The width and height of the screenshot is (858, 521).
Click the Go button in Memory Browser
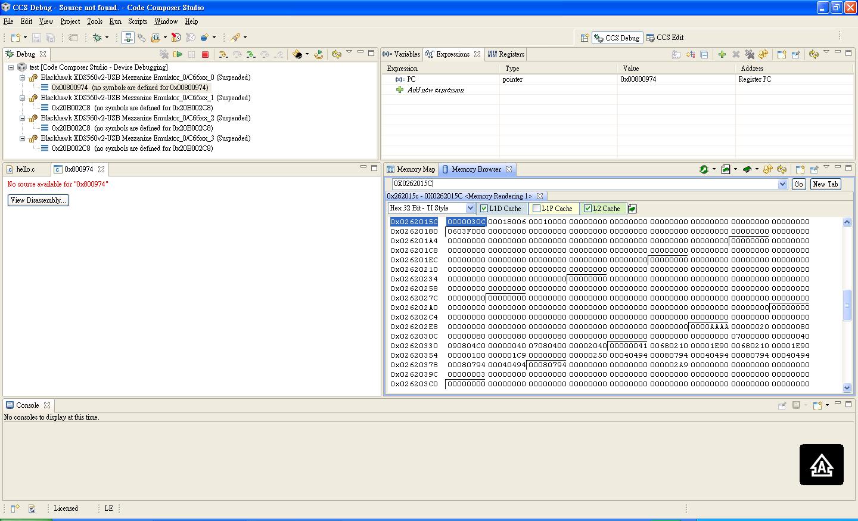[x=798, y=184]
